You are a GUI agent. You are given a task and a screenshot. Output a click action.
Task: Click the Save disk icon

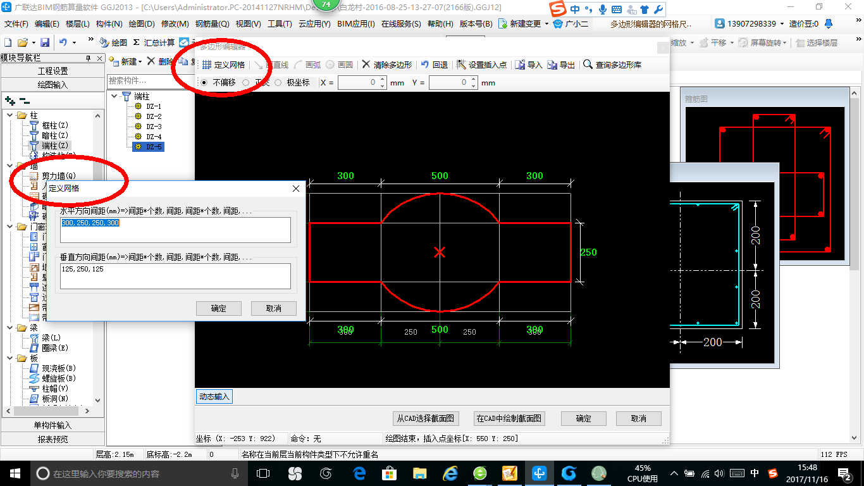[45, 42]
